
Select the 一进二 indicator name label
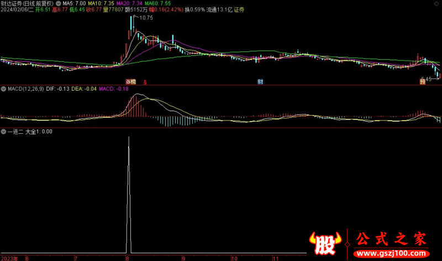15,132
